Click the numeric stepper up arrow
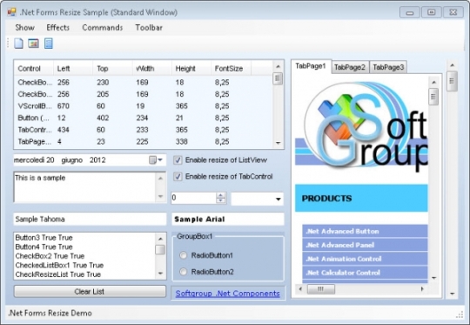This screenshot has width=470, height=325. (220, 196)
